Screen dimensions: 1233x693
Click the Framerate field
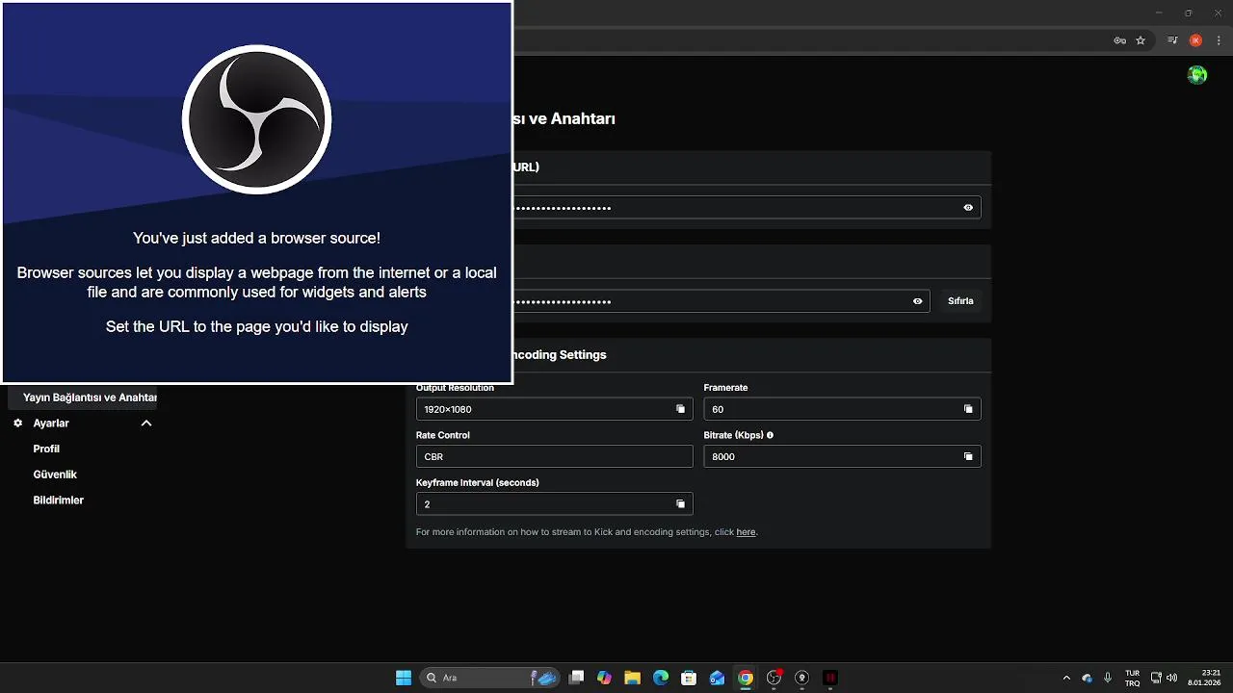click(842, 409)
